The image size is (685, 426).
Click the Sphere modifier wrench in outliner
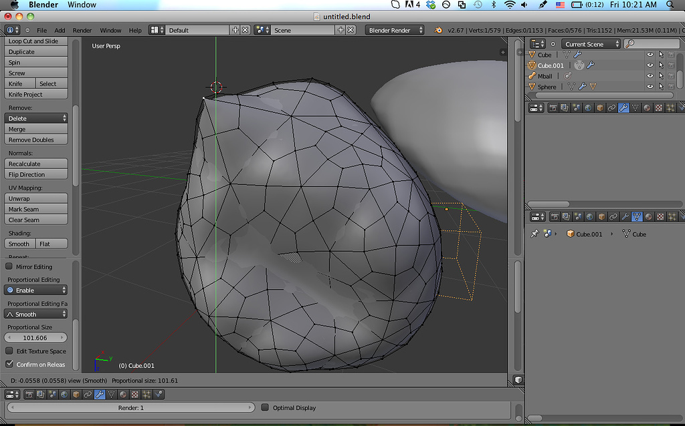(583, 87)
